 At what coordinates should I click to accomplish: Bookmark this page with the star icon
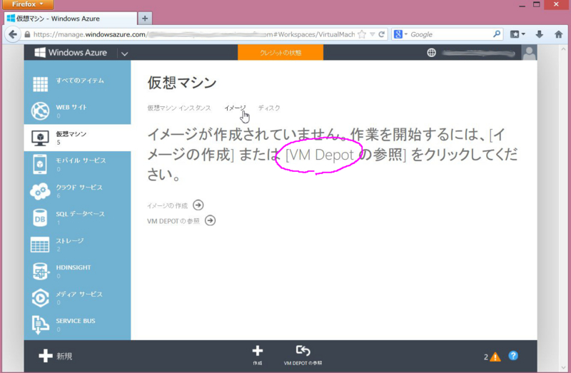362,34
